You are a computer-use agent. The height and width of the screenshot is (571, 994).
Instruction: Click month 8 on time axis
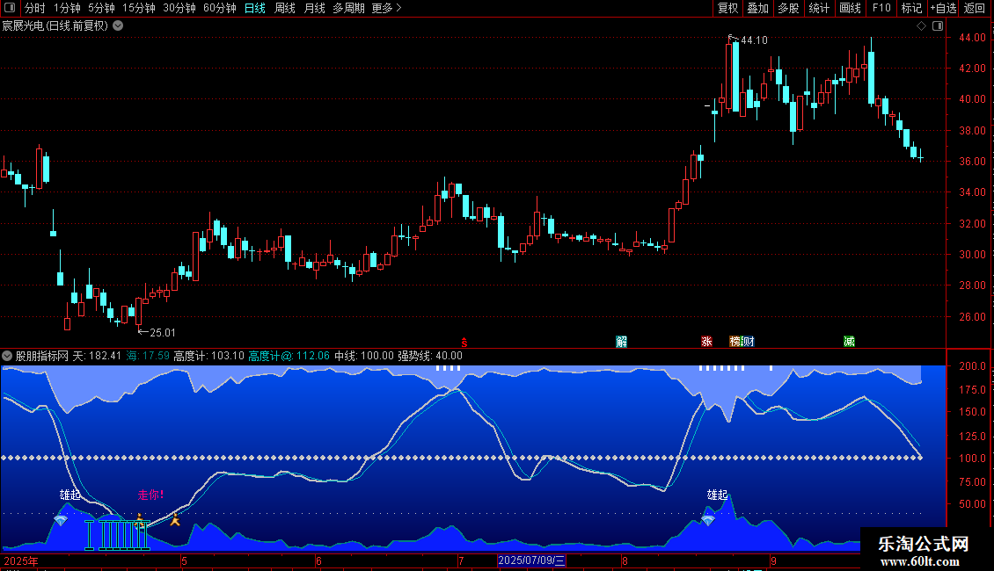coord(625,560)
